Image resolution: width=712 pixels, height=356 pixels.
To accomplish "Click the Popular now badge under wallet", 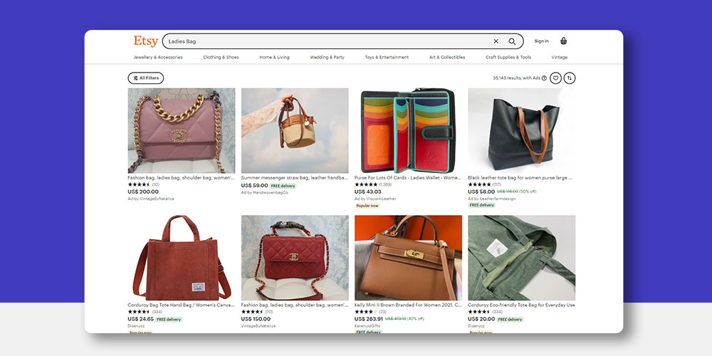I will pyautogui.click(x=367, y=206).
